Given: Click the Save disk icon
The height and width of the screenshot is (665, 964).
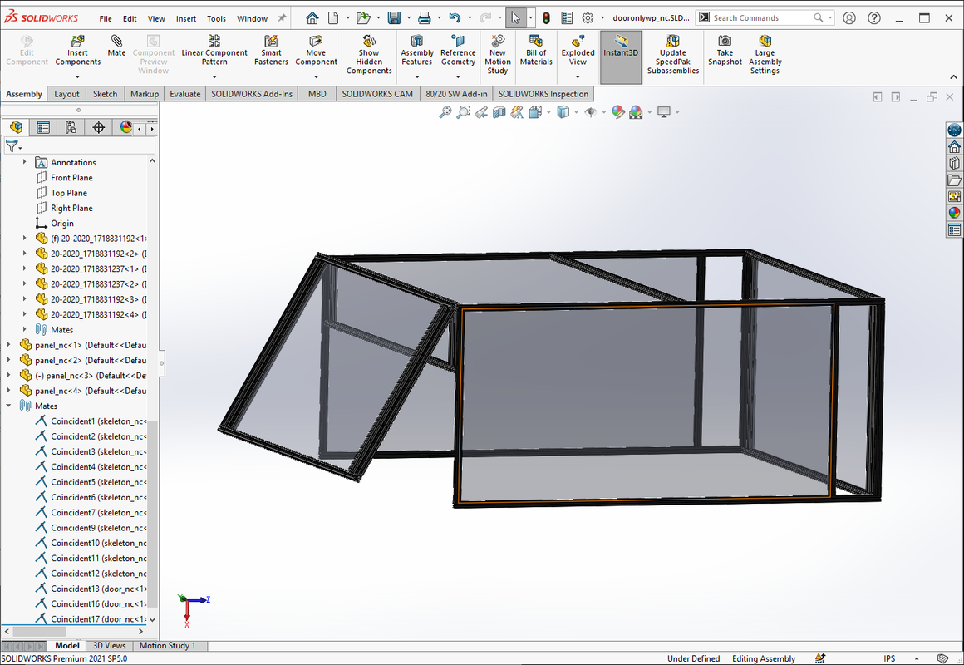Looking at the screenshot, I should [x=394, y=17].
